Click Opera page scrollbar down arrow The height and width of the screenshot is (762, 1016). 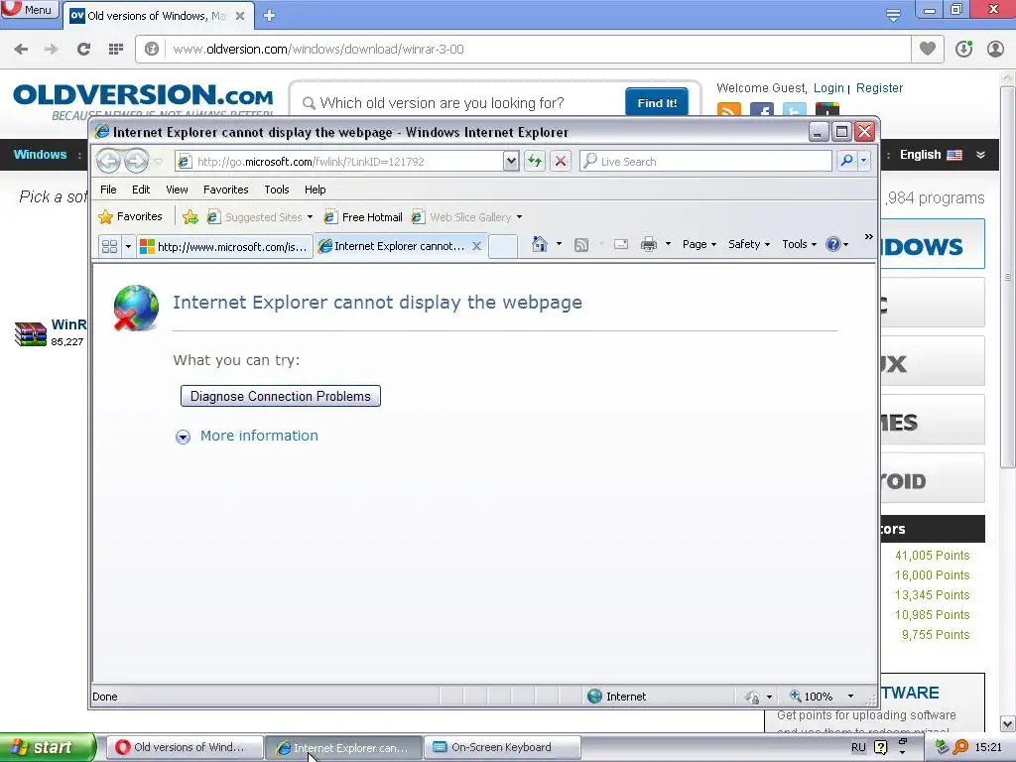pos(1008,723)
